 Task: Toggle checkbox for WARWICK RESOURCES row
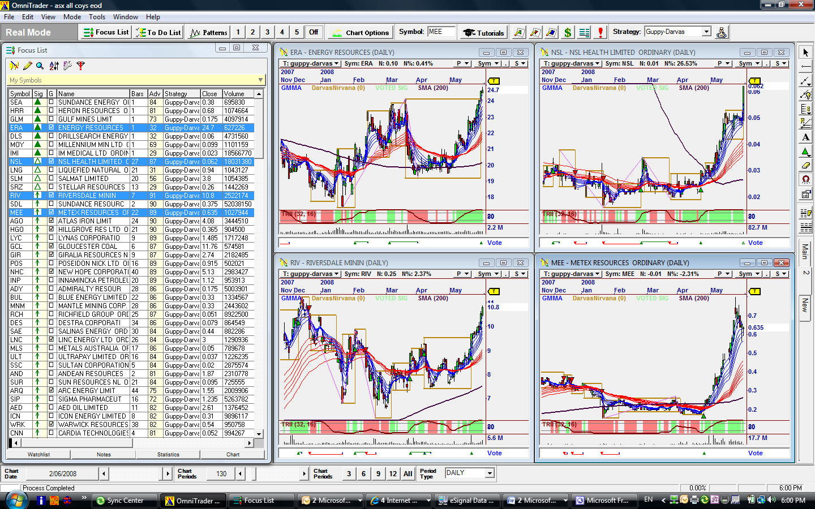52,425
